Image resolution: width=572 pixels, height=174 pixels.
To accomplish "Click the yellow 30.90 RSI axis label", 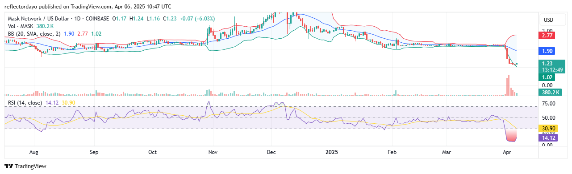I will coord(549,128).
